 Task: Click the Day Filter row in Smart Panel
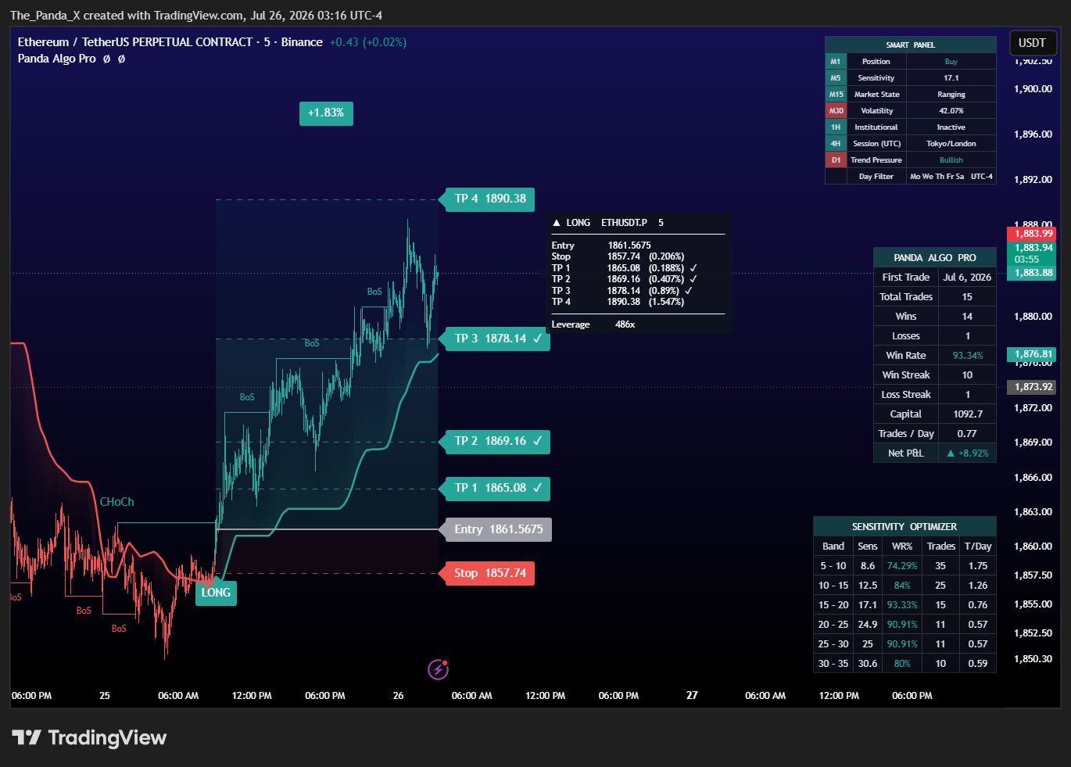911,176
